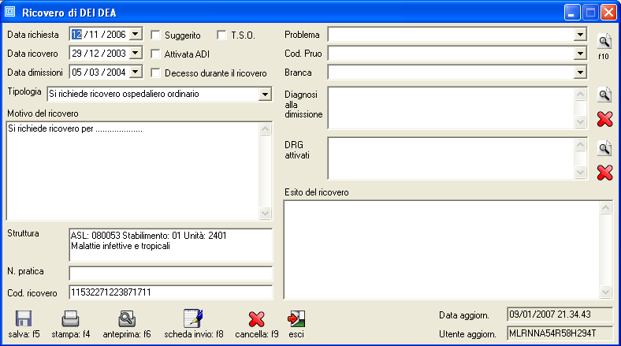Toggle the T.S.O. checkbox
The height and width of the screenshot is (346, 621).
[x=222, y=35]
